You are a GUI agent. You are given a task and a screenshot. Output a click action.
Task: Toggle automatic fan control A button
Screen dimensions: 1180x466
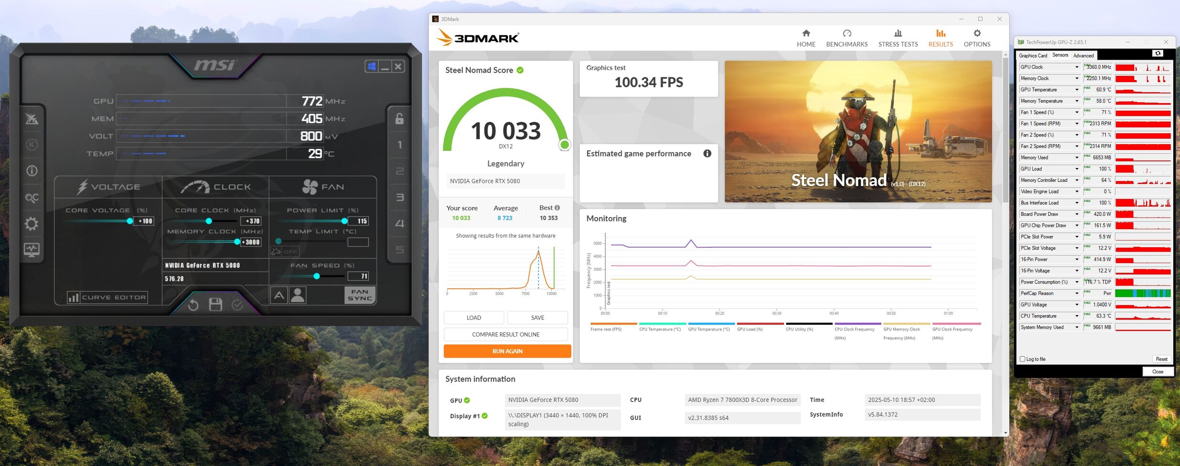279,296
